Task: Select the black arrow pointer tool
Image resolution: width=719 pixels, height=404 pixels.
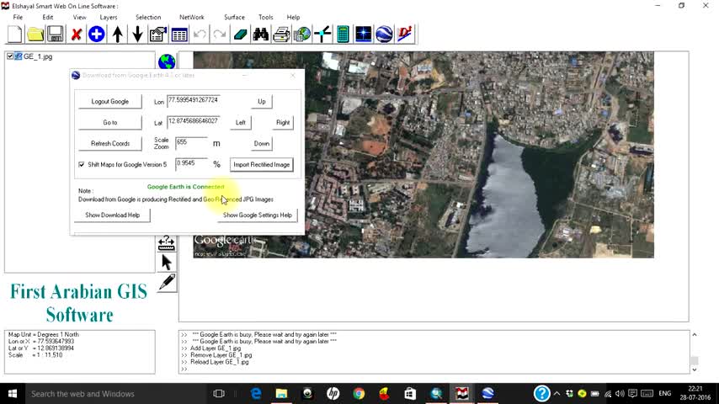Action: point(167,263)
